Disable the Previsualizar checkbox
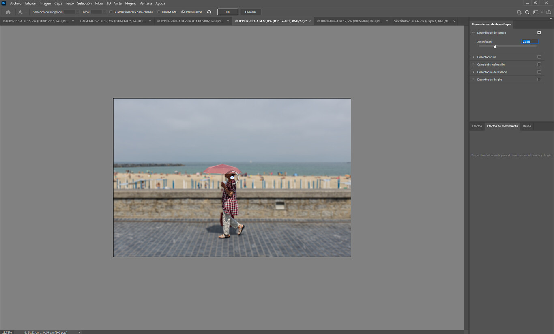 [x=183, y=12]
